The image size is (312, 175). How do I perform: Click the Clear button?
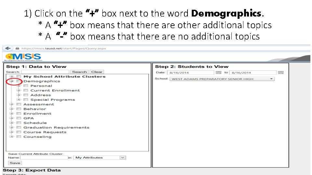click(97, 72)
